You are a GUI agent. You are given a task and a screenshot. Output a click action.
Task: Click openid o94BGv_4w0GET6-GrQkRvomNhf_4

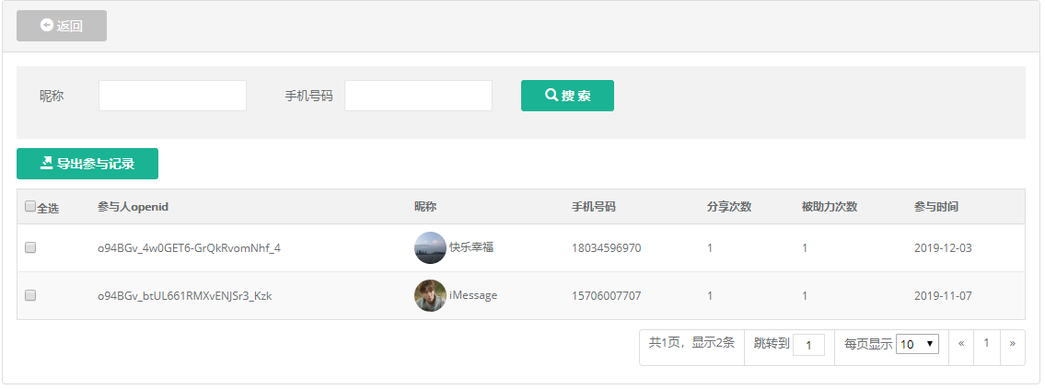click(x=190, y=248)
